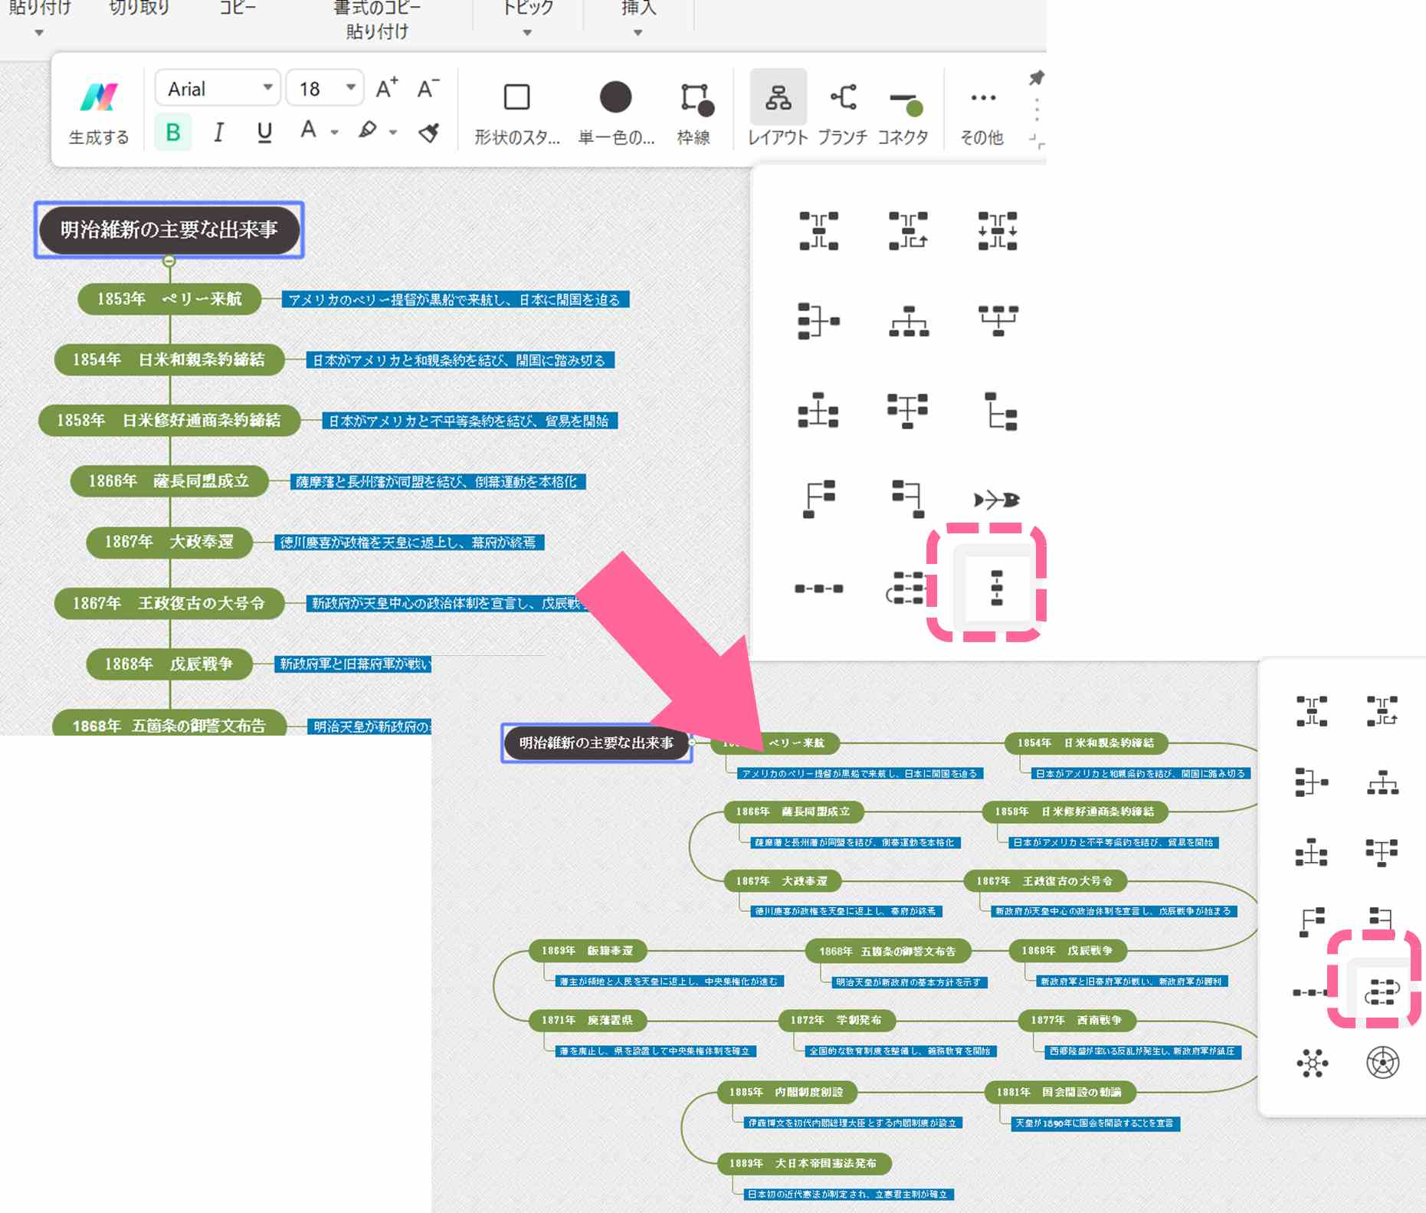The height and width of the screenshot is (1213, 1426).
Task: Choose the vertical timeline layout in upper panel
Action: pyautogui.click(x=996, y=588)
